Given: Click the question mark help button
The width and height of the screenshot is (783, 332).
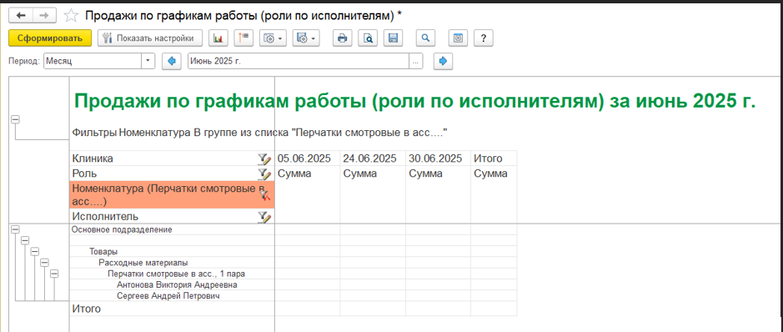Looking at the screenshot, I should (484, 38).
